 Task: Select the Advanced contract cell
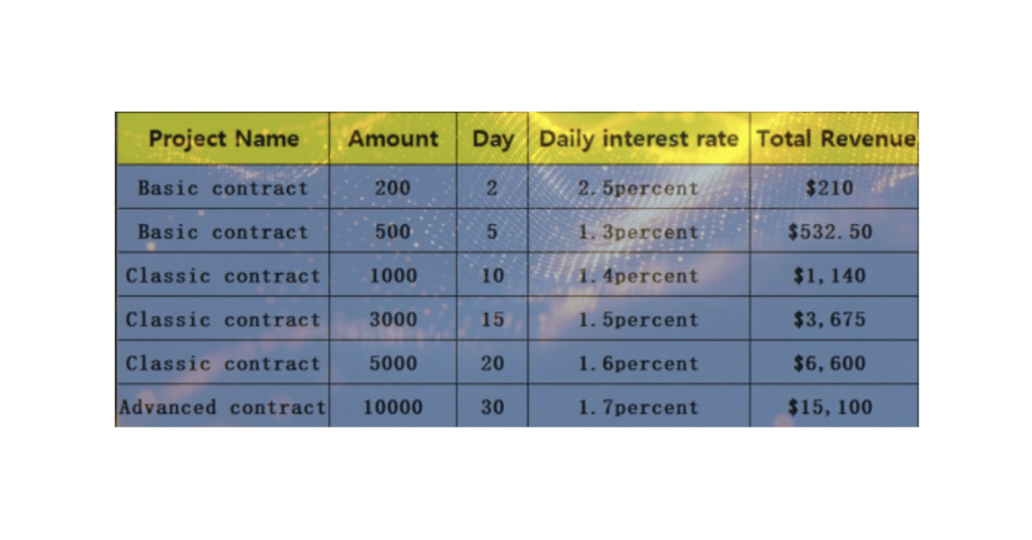point(223,406)
